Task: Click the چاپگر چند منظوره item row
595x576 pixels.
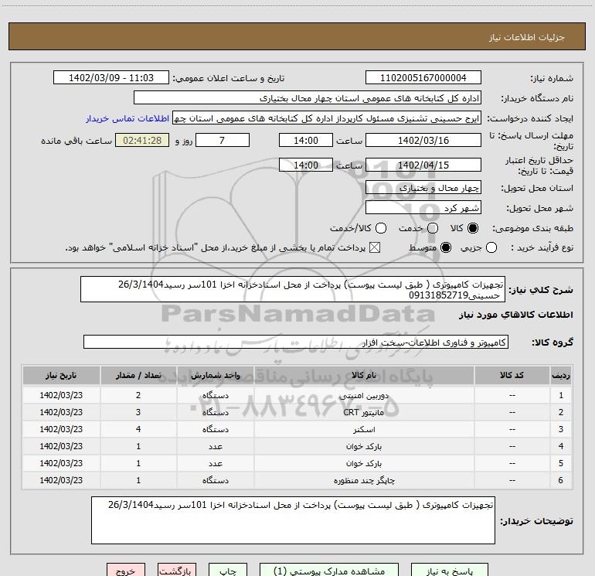Action: (x=297, y=480)
